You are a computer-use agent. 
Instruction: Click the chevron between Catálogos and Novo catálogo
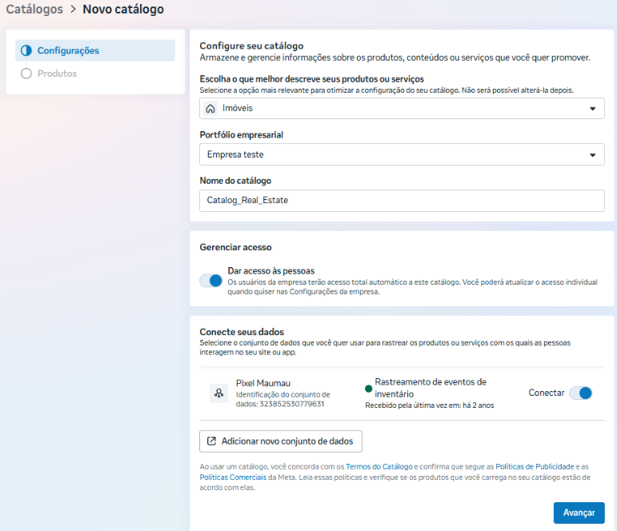[x=73, y=9]
